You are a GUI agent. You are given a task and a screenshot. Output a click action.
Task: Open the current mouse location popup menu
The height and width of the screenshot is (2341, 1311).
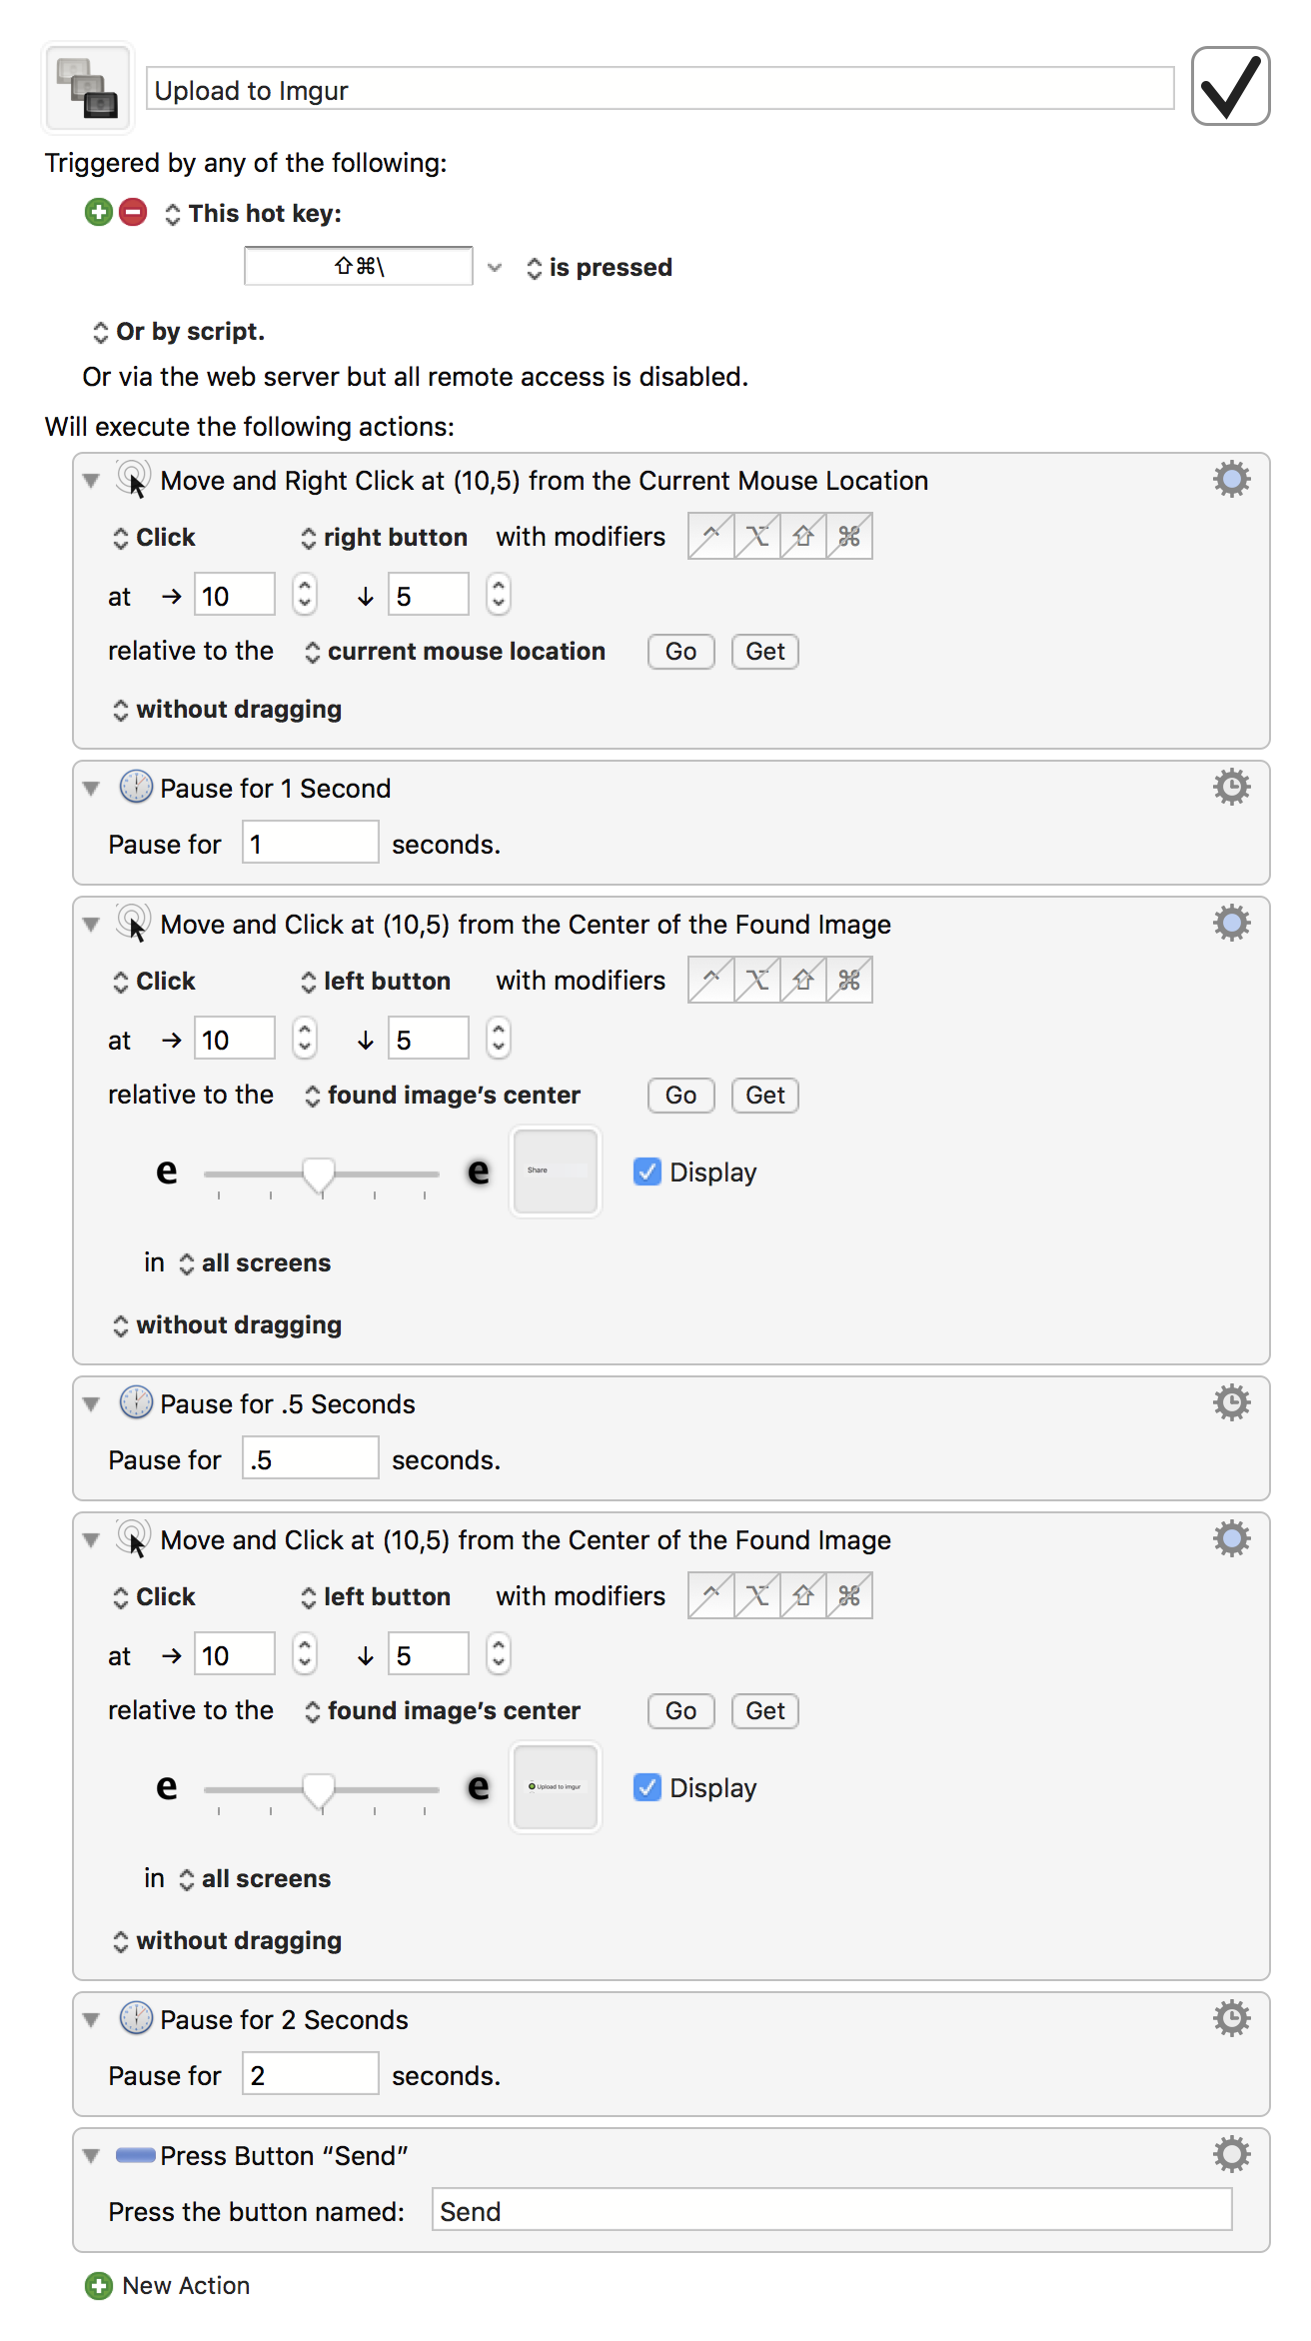455,652
